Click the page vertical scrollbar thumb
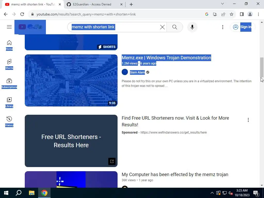This screenshot has width=264, height=198. point(262,67)
